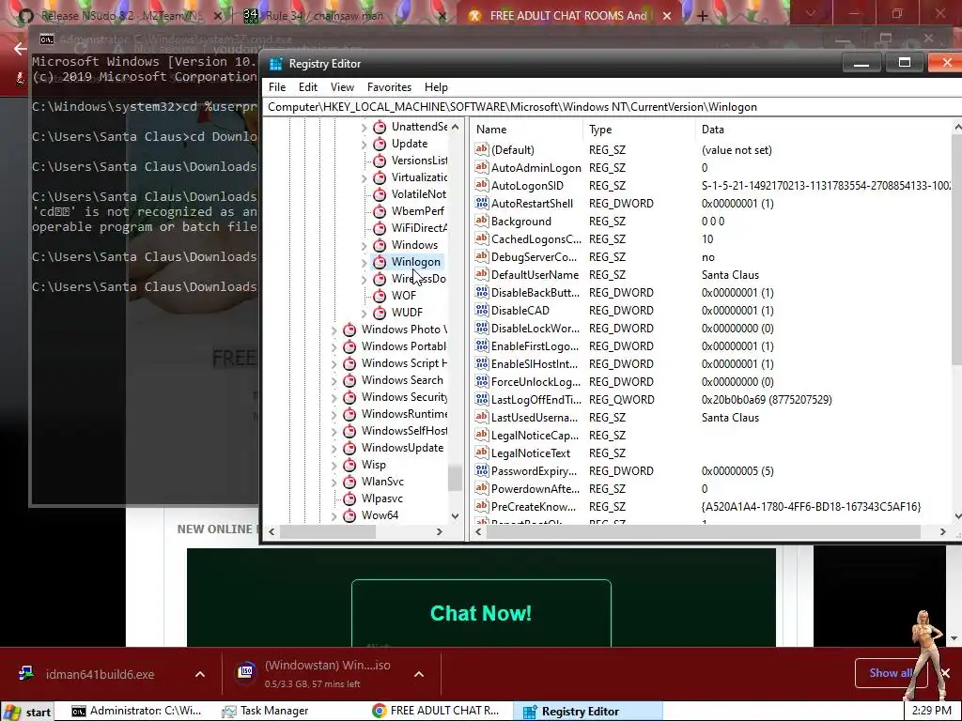Image resolution: width=962 pixels, height=721 pixels.
Task: Click the WlanSvc key icon
Action: click(x=349, y=482)
